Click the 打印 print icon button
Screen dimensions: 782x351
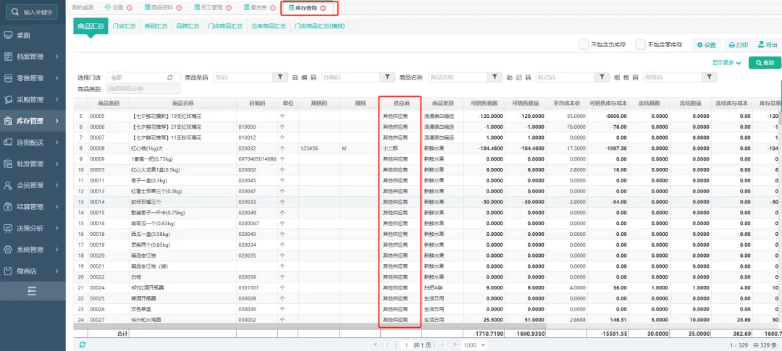pos(738,45)
